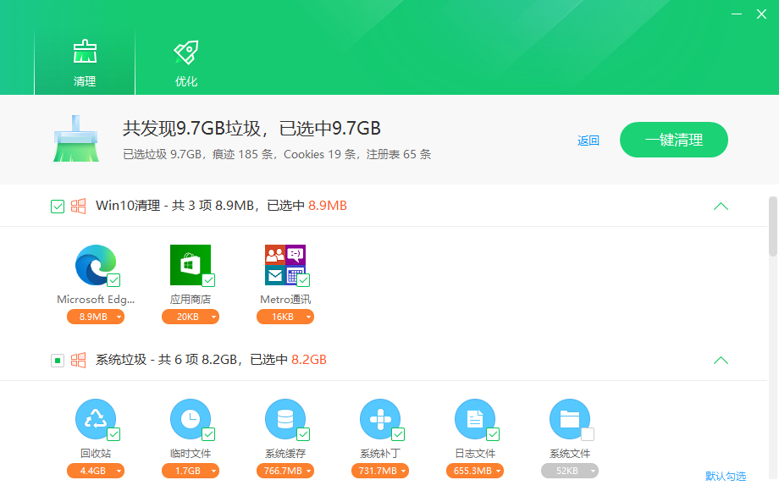
Task: Open the 1.7GB 临时文件 size dropdown
Action: [x=191, y=471]
